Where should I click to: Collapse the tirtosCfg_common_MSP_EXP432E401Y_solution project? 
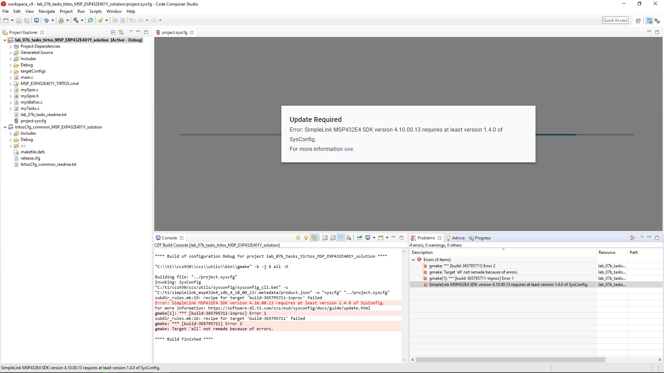point(5,127)
